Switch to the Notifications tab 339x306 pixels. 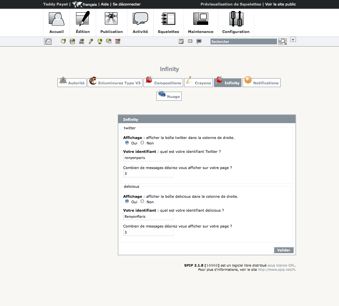(x=262, y=83)
